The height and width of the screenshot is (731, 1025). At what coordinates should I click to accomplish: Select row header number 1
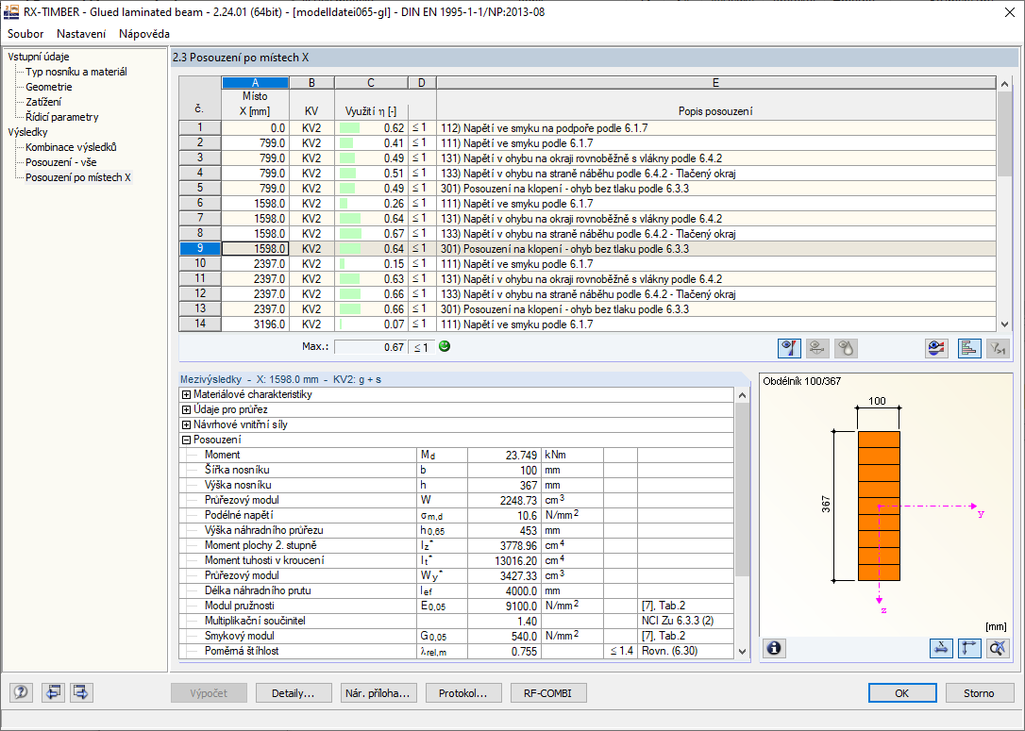coord(200,128)
